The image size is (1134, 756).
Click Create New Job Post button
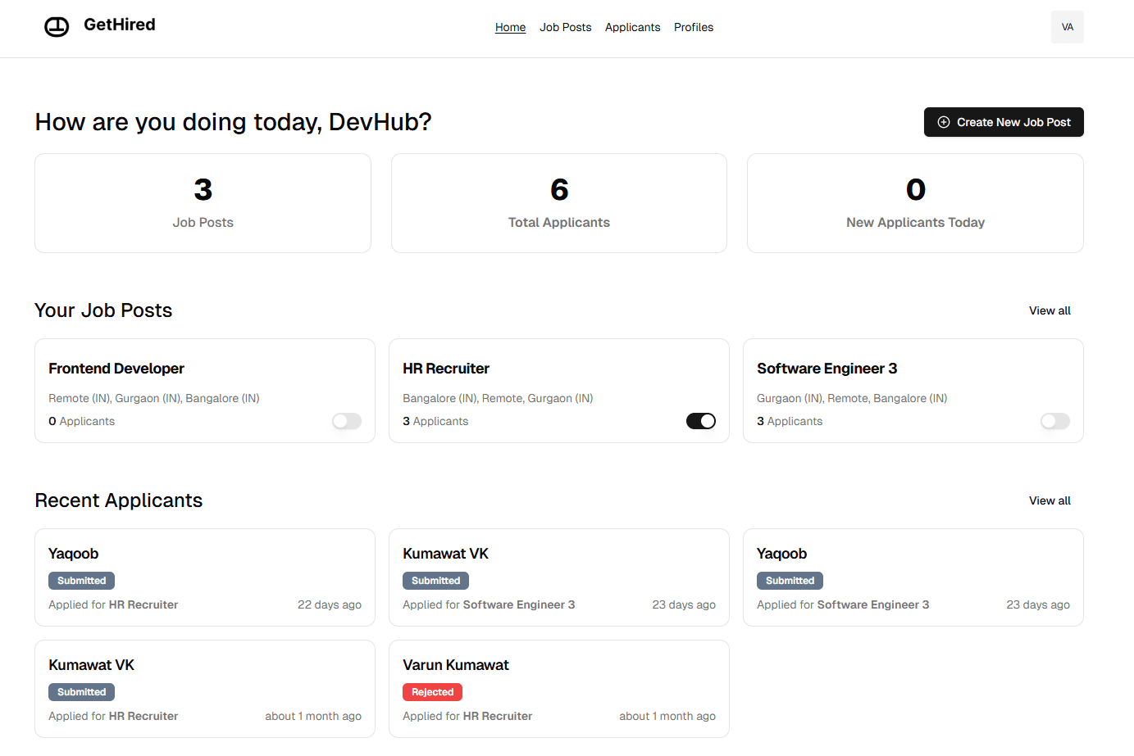1004,122
